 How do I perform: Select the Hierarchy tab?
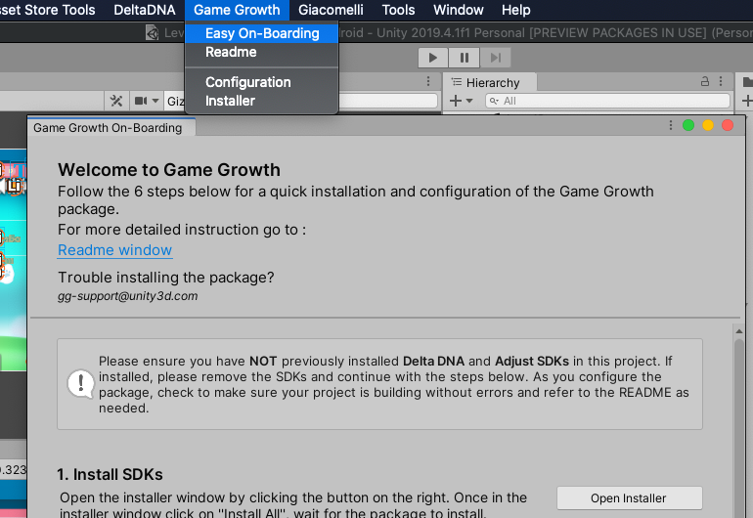point(490,82)
